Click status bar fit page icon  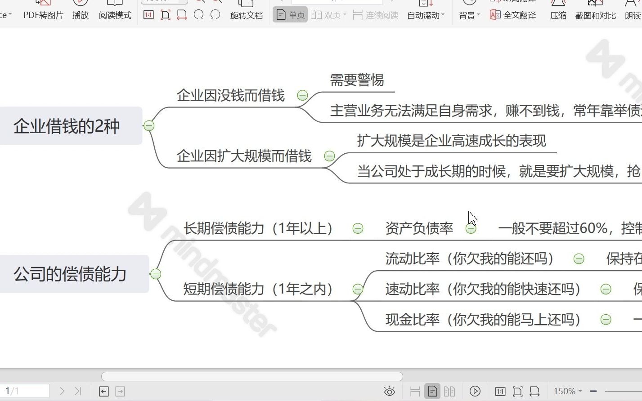(x=517, y=391)
